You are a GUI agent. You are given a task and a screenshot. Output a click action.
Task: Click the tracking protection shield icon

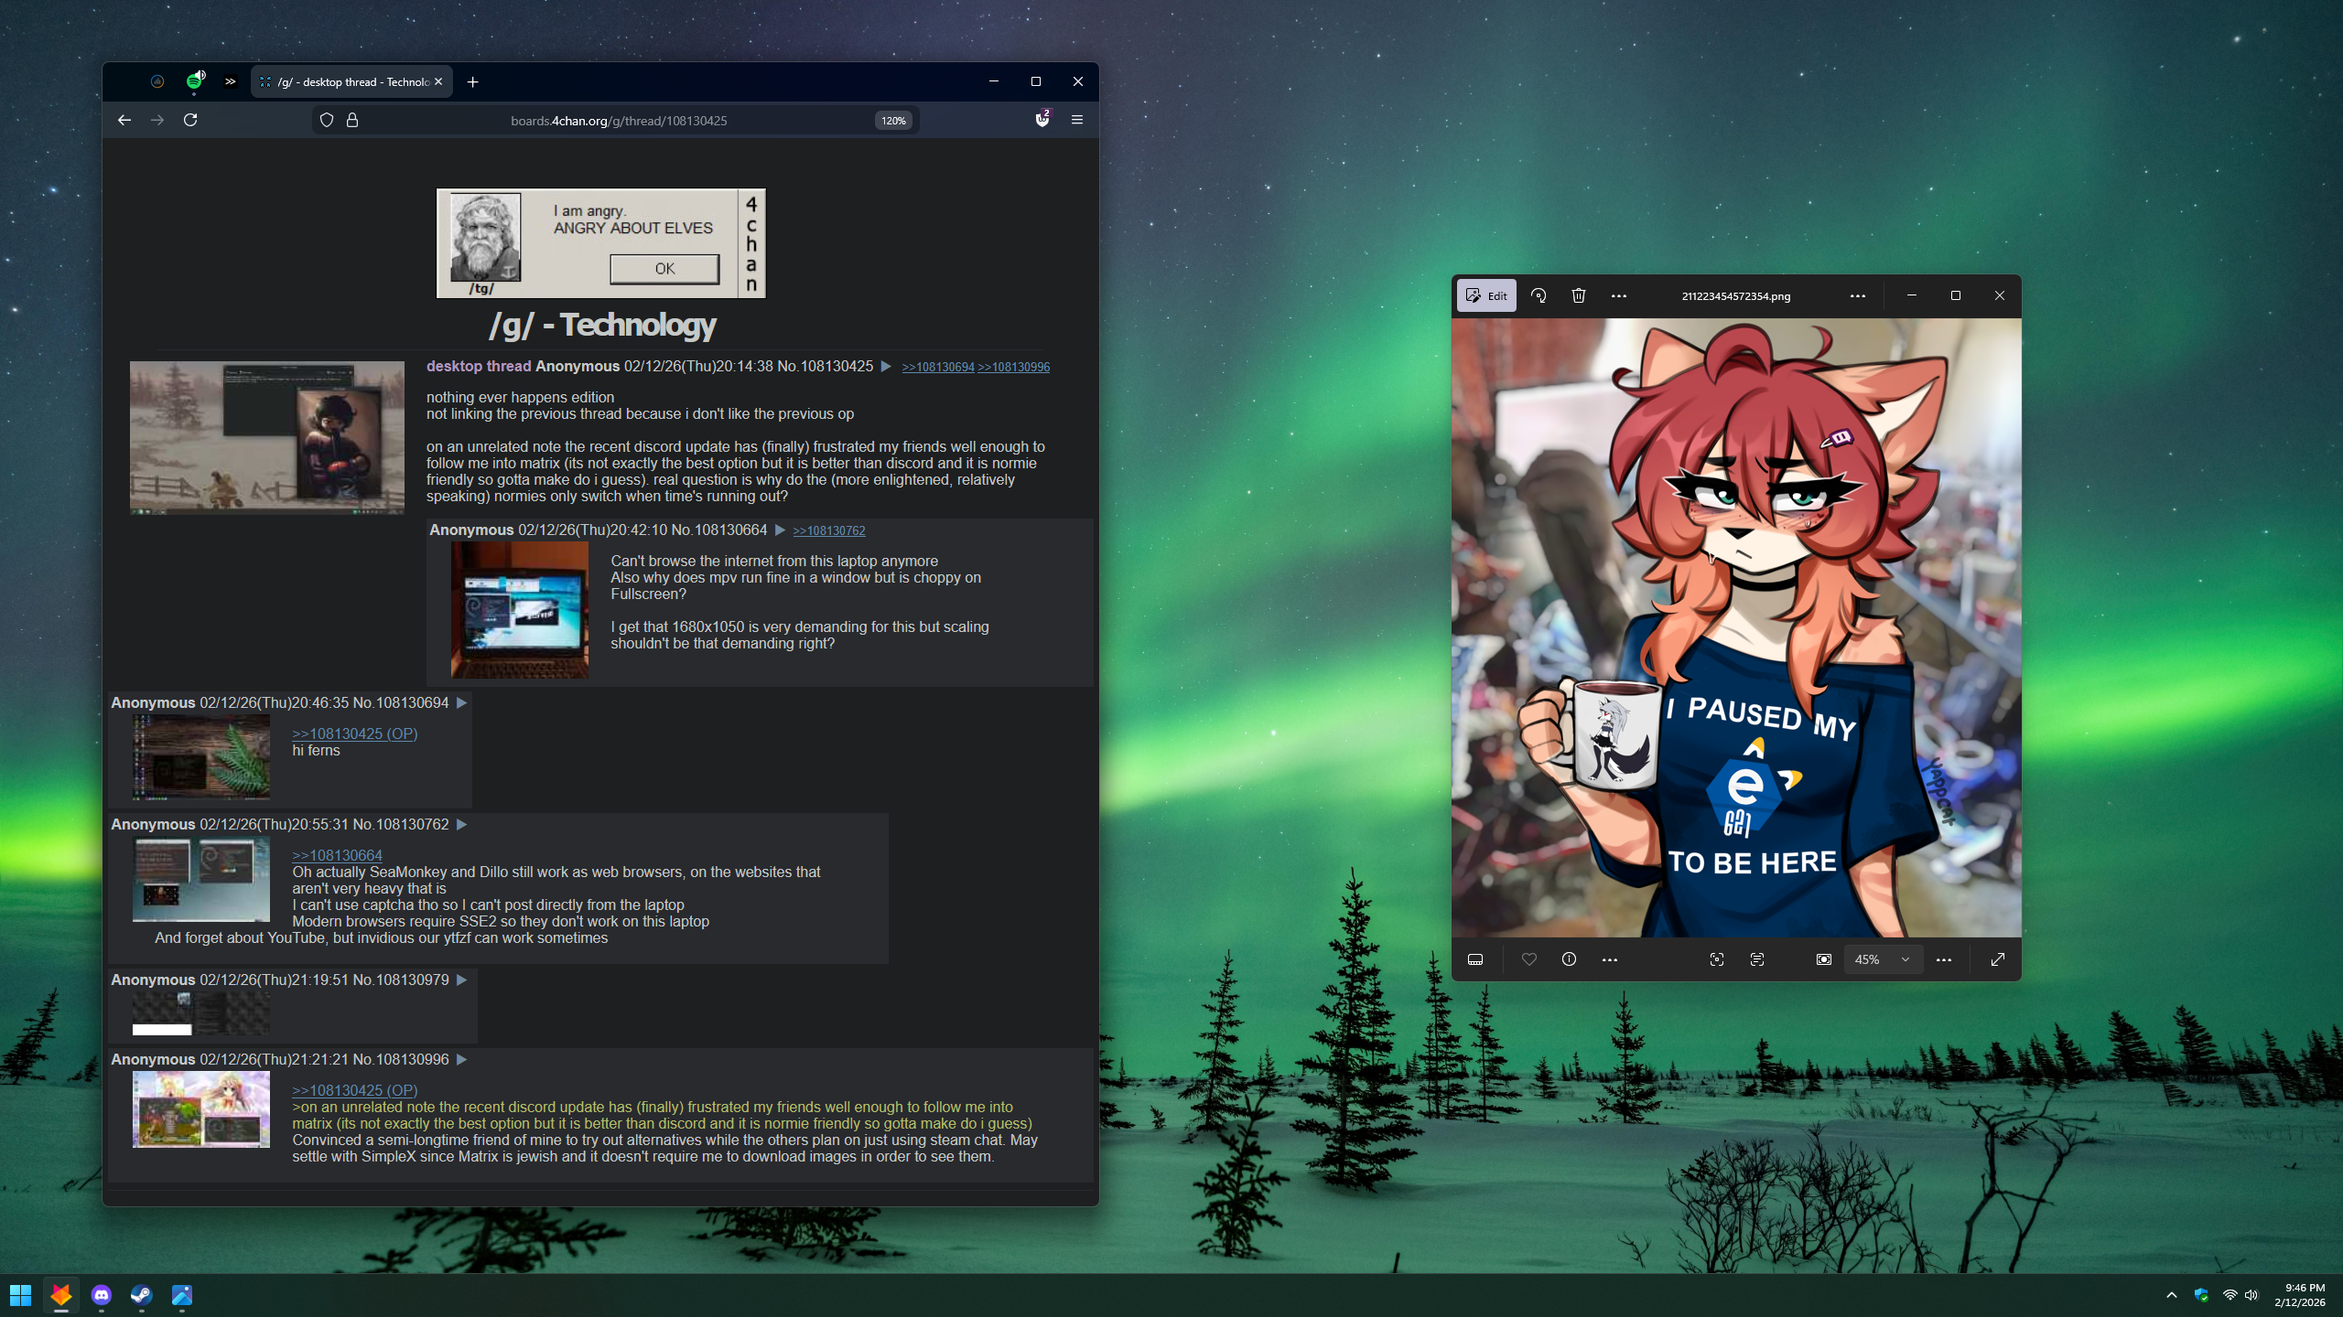coord(327,120)
